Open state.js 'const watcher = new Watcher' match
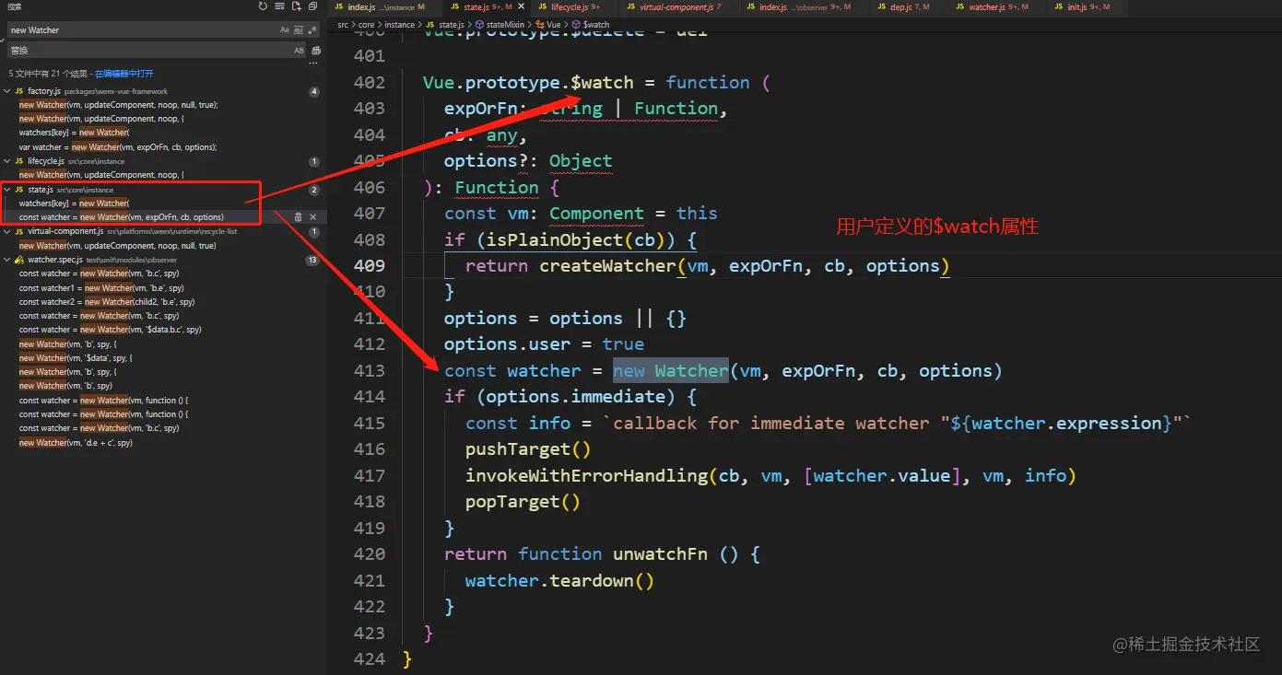The height and width of the screenshot is (675, 1282). (122, 217)
